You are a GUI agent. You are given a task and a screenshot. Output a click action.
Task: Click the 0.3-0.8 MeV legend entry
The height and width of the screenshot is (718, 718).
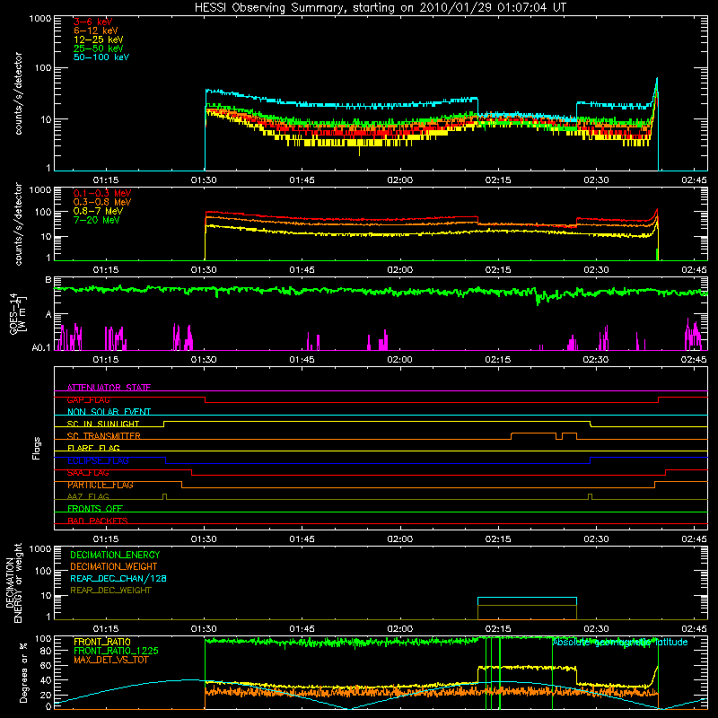tap(102, 203)
